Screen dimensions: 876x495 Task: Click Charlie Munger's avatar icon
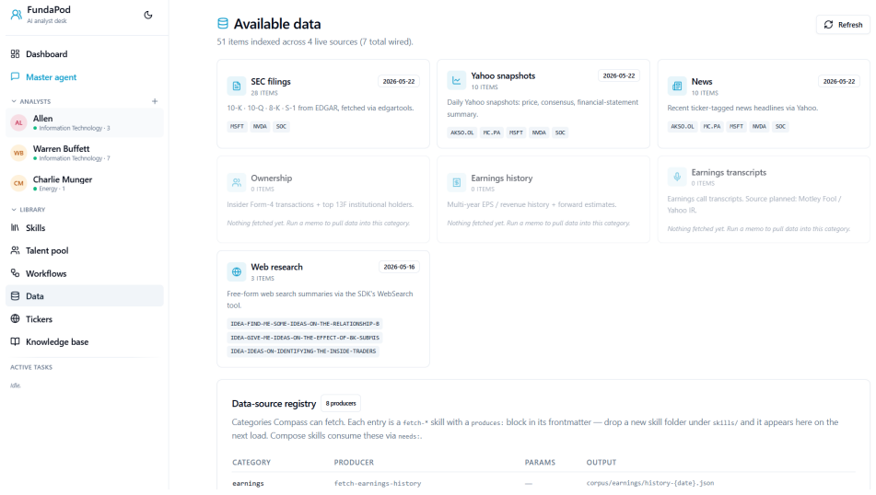[x=18, y=183]
